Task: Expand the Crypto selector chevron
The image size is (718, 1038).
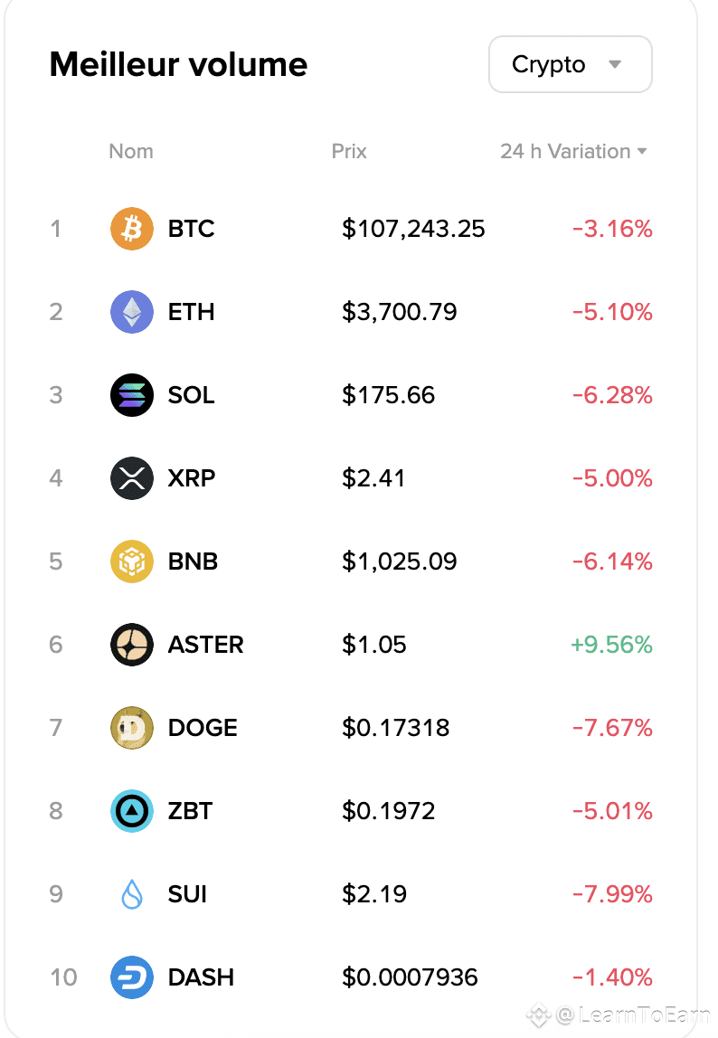Action: tap(614, 64)
